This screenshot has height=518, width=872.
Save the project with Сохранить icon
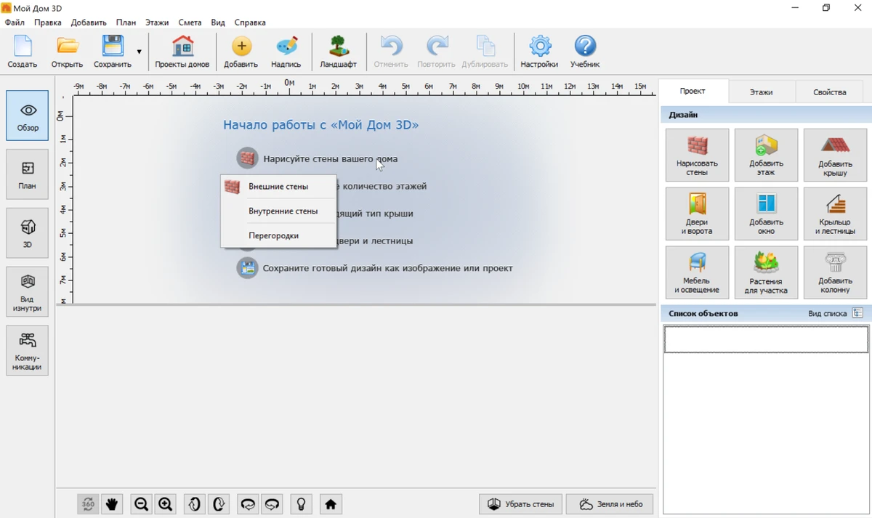click(x=113, y=51)
